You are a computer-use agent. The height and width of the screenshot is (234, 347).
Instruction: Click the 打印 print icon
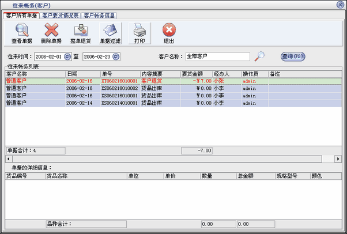pos(139,31)
